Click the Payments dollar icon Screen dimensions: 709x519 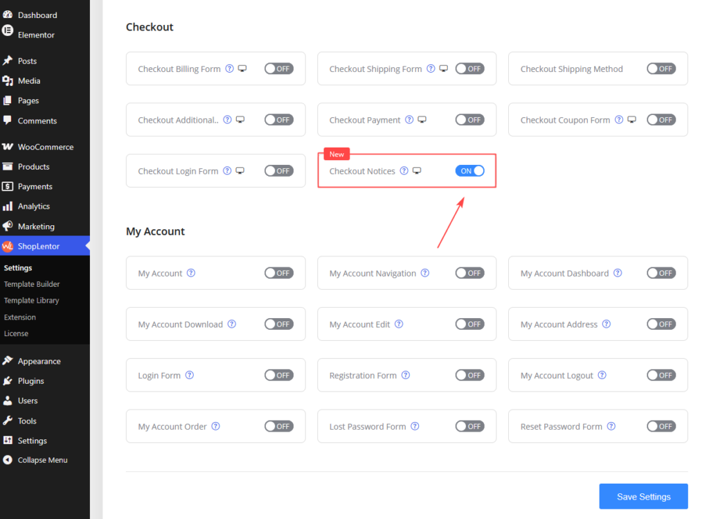[x=8, y=186]
